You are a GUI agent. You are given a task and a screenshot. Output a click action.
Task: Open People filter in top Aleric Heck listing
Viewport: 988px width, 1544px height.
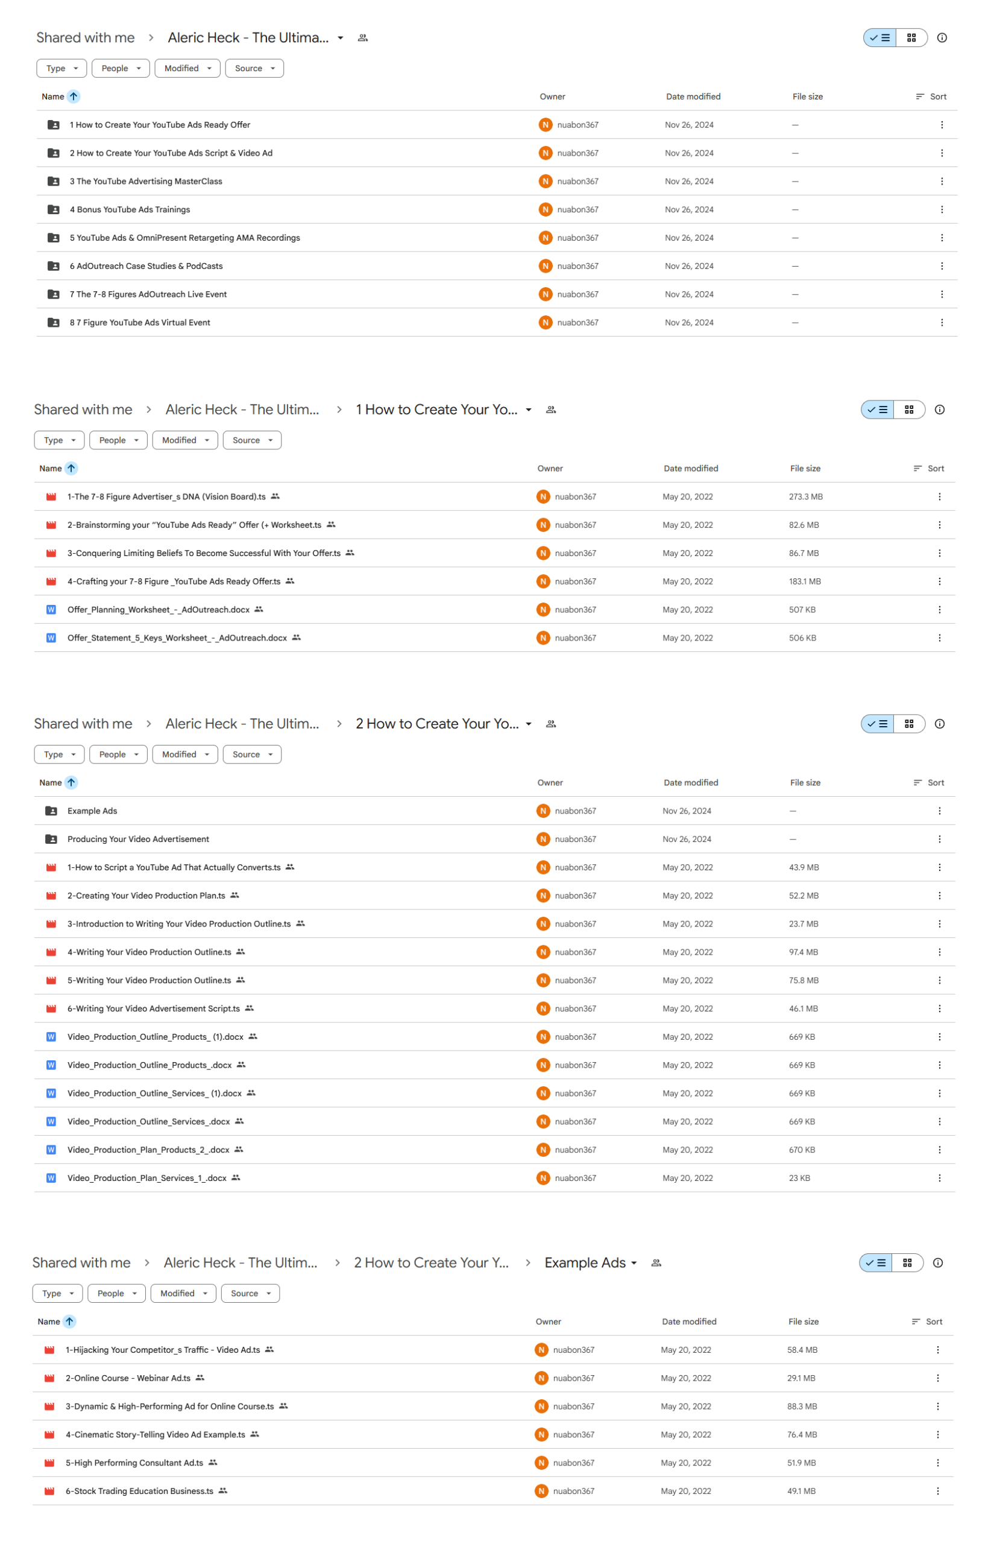click(121, 68)
